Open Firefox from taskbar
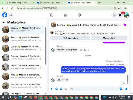Image resolution: width=133 pixels, height=100 pixels. (36, 98)
